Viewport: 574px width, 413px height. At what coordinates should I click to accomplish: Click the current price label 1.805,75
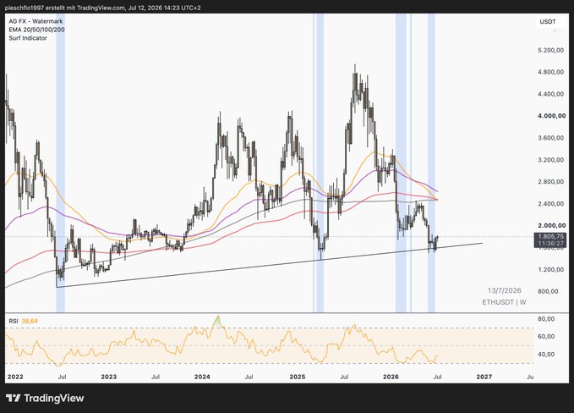(x=550, y=237)
